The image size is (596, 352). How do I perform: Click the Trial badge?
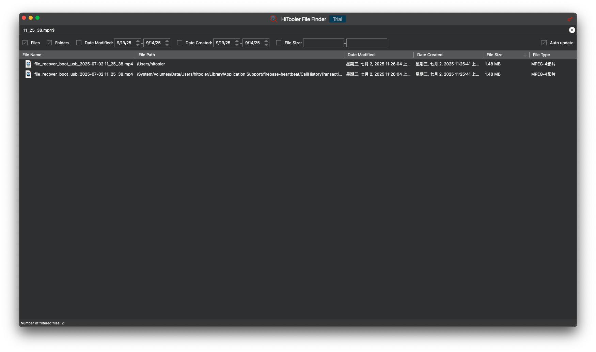click(337, 19)
